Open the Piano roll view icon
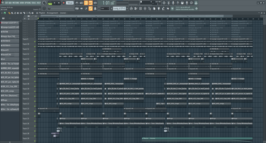The image size is (266, 143). [x=136, y=8]
